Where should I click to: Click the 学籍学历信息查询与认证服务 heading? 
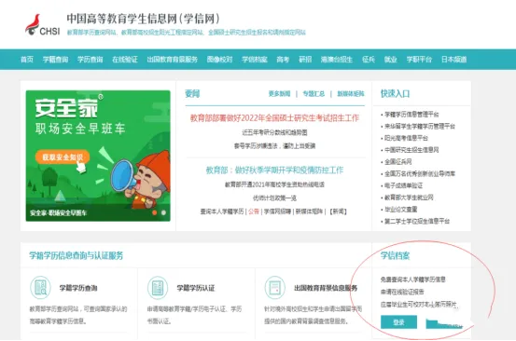point(76,255)
